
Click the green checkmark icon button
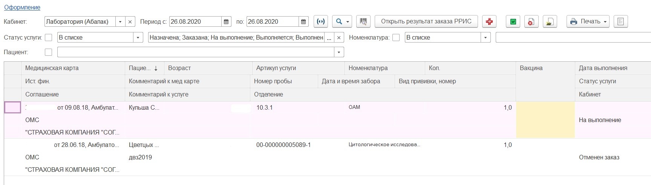click(513, 21)
